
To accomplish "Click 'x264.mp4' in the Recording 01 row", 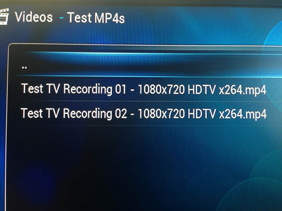I will click(x=243, y=90).
